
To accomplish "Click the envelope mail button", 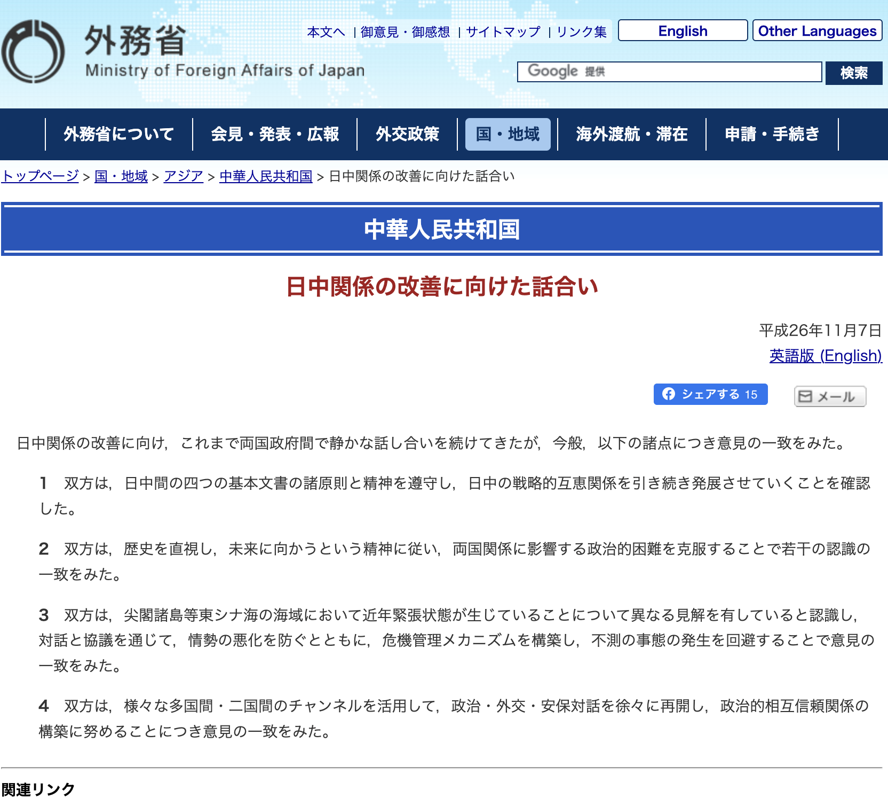I will coord(829,396).
